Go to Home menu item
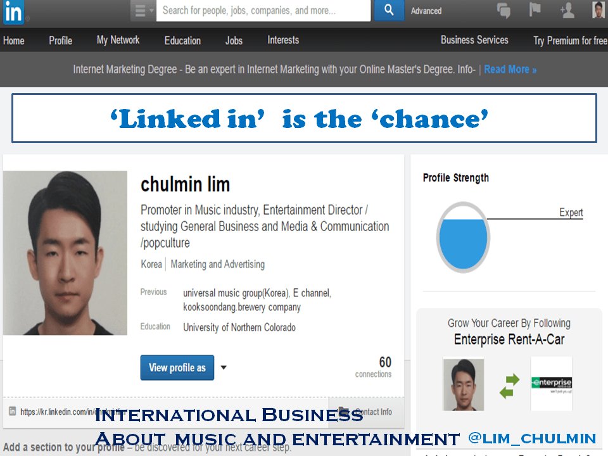 click(13, 41)
